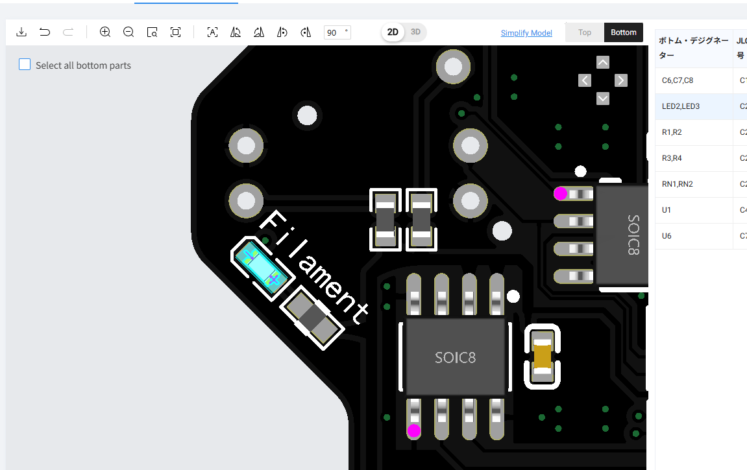Click the fit-to-screen icon
747x470 pixels.
pyautogui.click(x=176, y=32)
